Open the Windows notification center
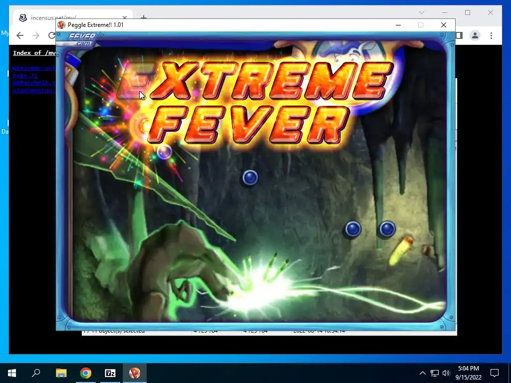Viewport: 511px width, 383px height. [x=495, y=373]
